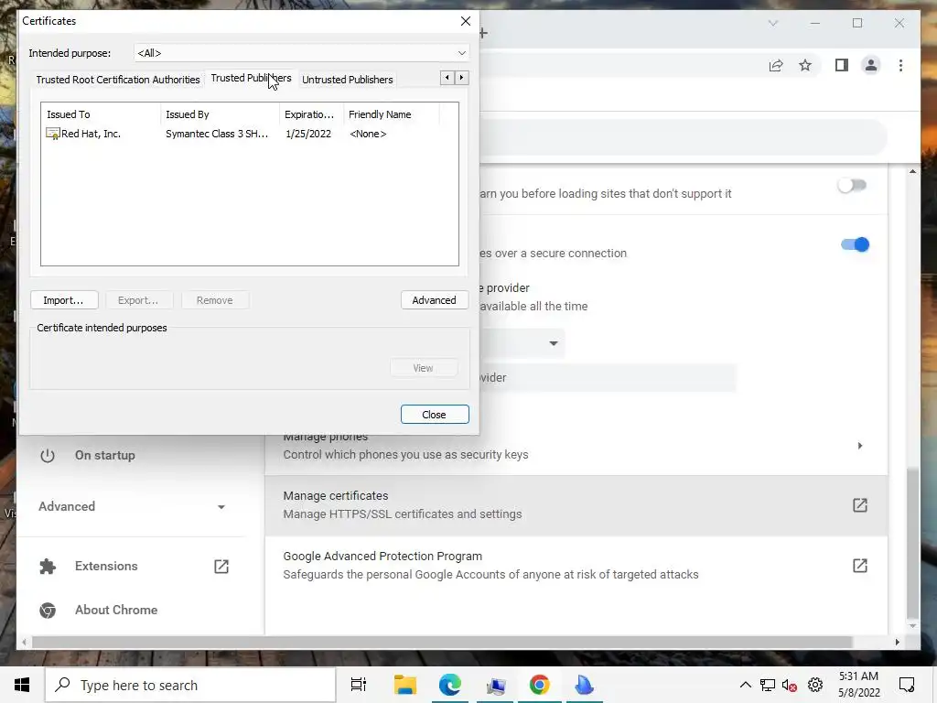Click the Issued To column header
The height and width of the screenshot is (703, 937).
tap(101, 114)
